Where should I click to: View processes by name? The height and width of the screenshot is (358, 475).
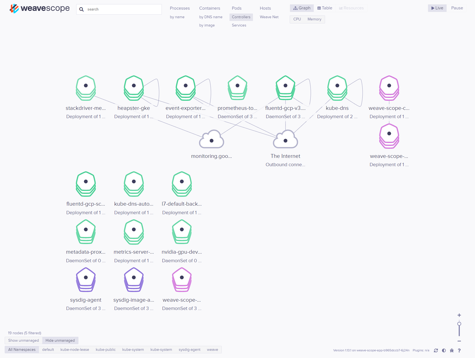click(177, 17)
